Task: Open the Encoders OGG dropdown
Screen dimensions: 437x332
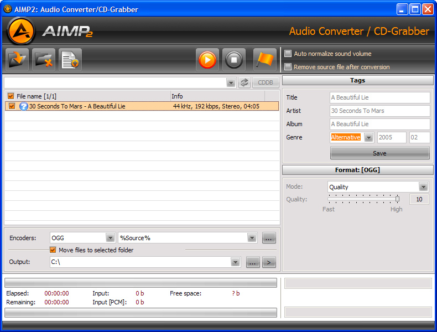Action: [111, 238]
